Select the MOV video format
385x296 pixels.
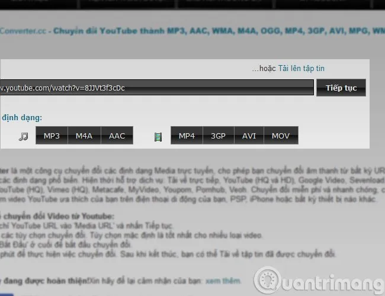(x=281, y=136)
